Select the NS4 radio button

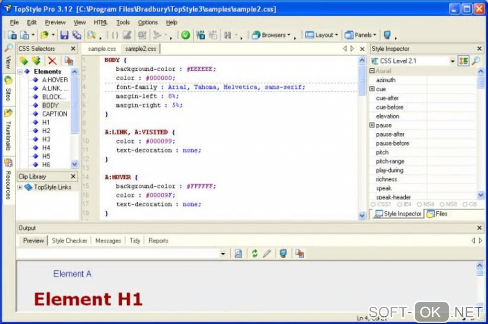point(420,204)
